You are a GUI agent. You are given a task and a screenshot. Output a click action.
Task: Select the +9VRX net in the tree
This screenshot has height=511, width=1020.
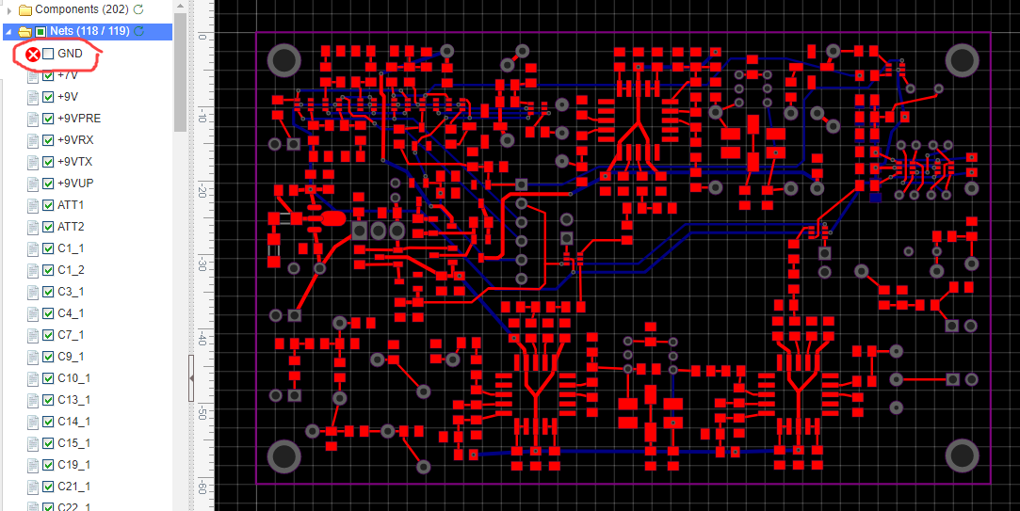click(75, 140)
